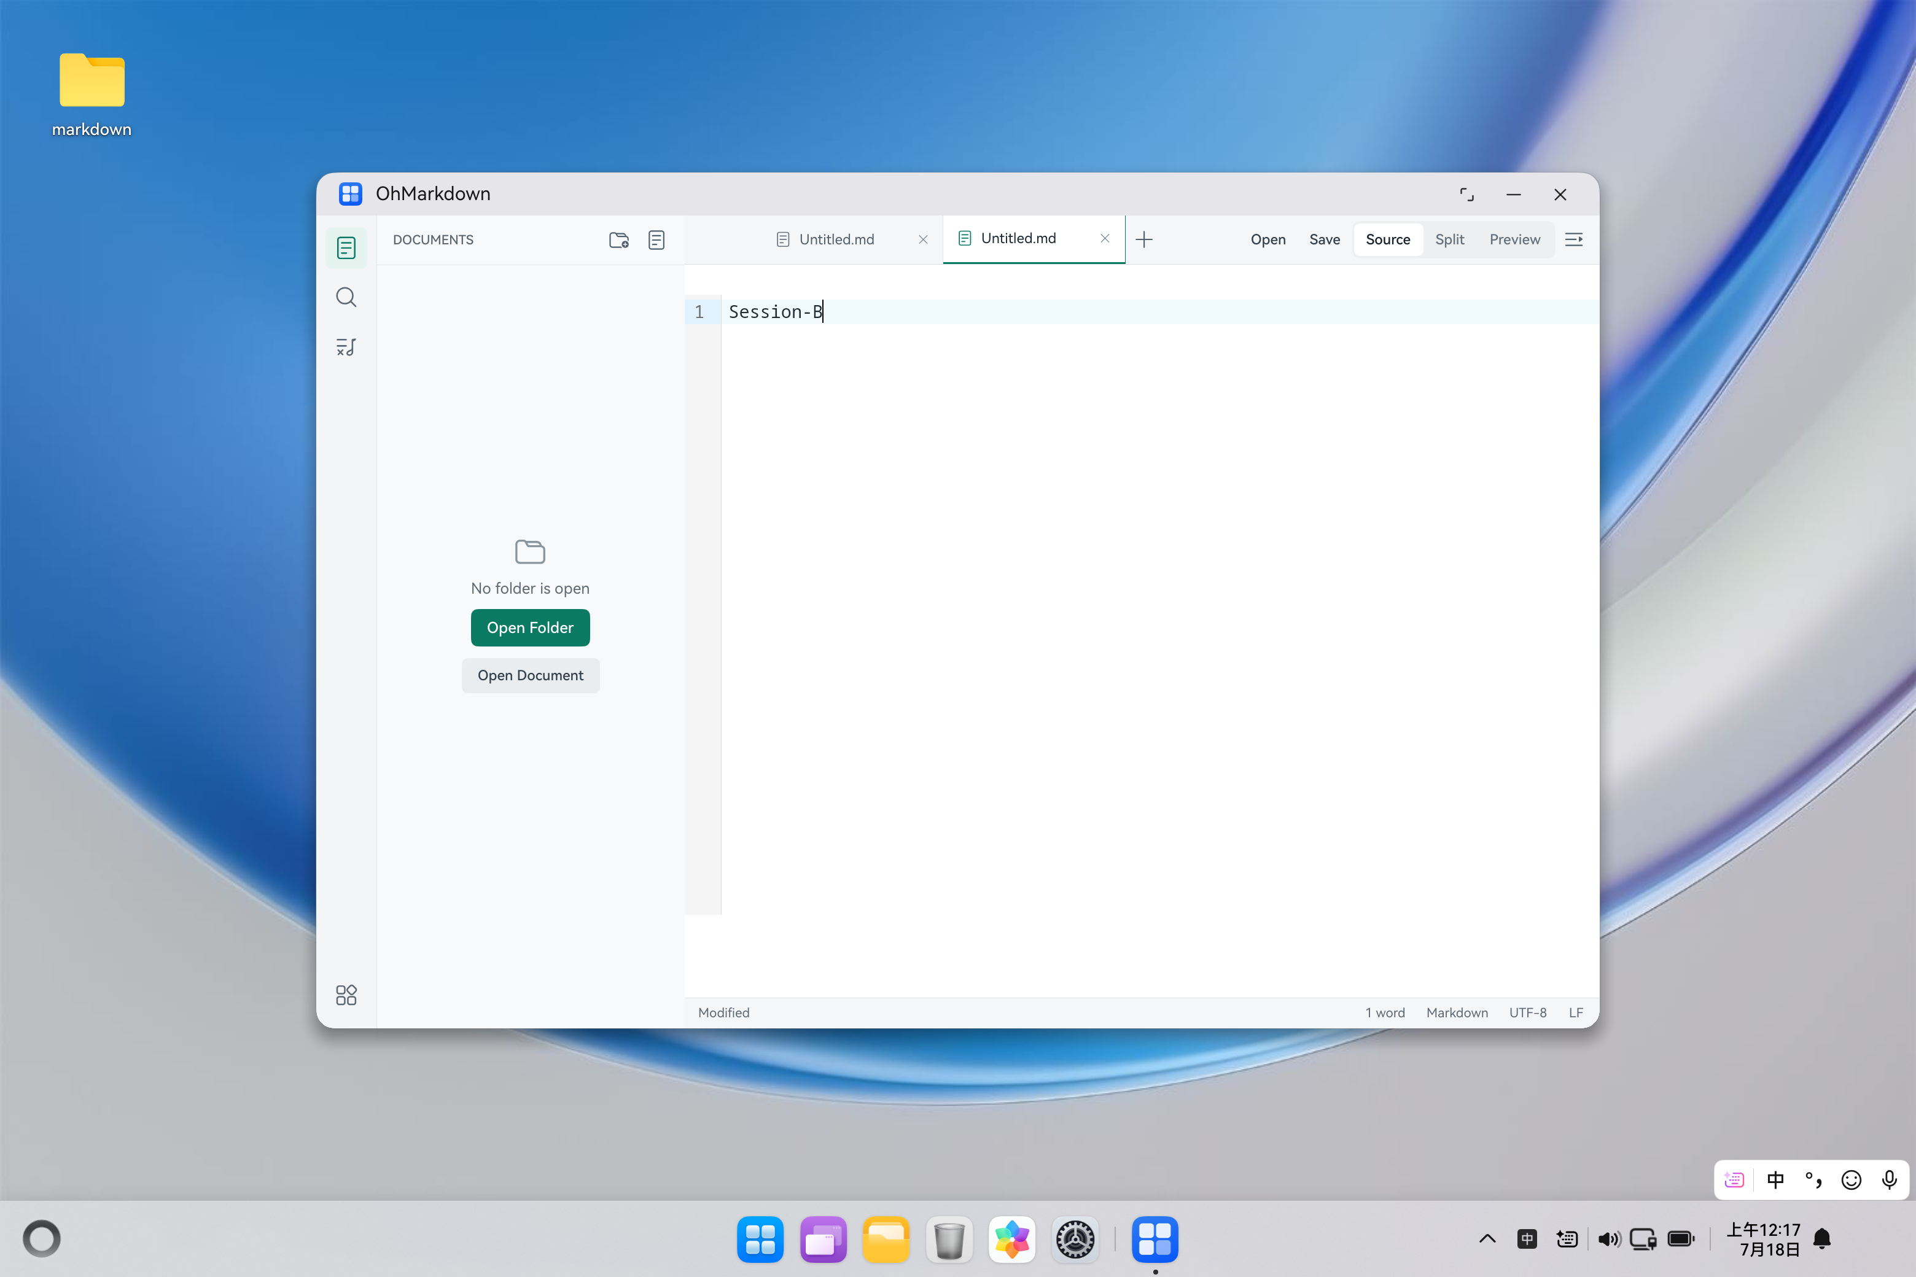
Task: Click the open folder icon in Documents header
Action: [x=619, y=239]
